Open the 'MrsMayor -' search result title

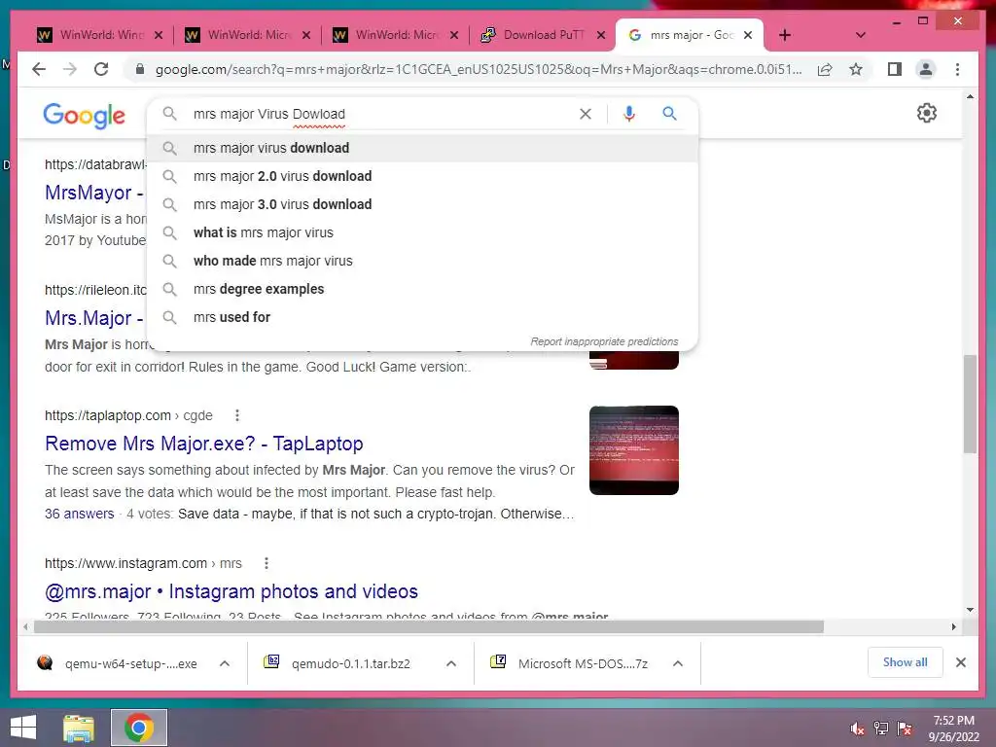click(94, 193)
